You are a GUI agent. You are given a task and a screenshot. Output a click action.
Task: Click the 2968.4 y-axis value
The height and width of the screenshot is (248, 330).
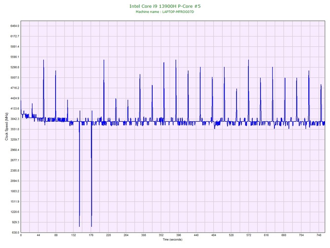pyautogui.click(x=15, y=150)
